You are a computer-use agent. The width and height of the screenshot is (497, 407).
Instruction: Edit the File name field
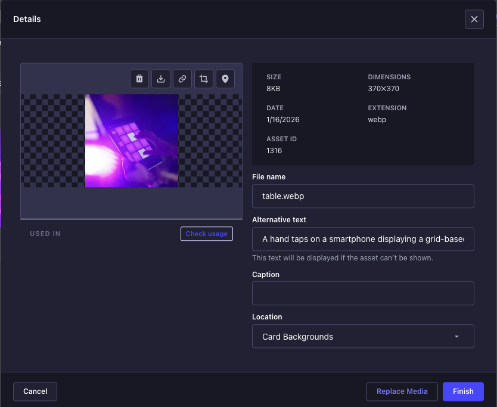[x=363, y=196]
